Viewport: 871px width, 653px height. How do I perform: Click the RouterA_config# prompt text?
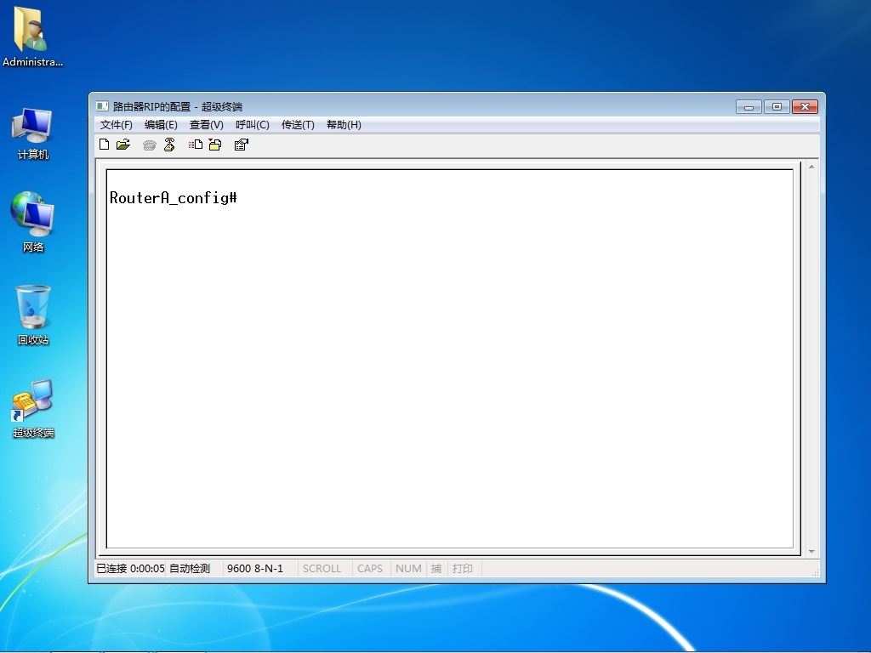pos(174,197)
